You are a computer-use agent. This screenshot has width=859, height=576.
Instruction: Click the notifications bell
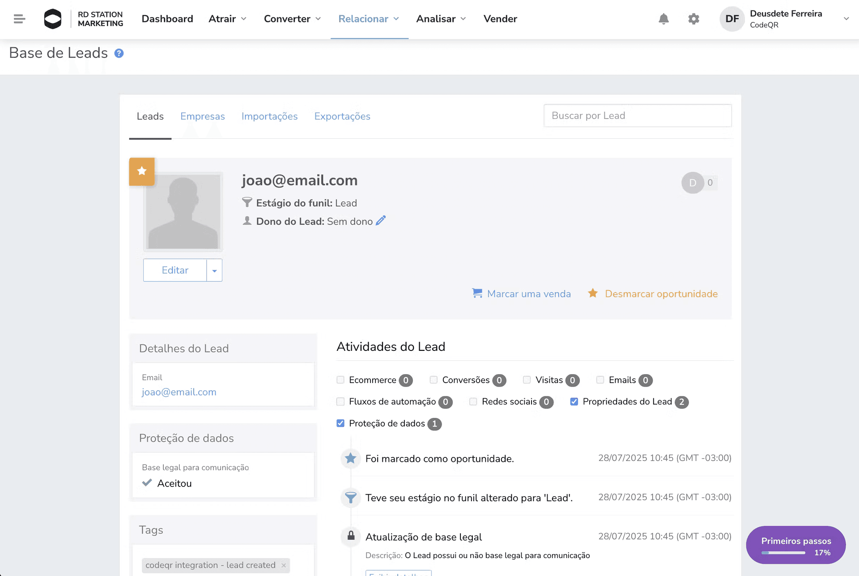(x=664, y=19)
